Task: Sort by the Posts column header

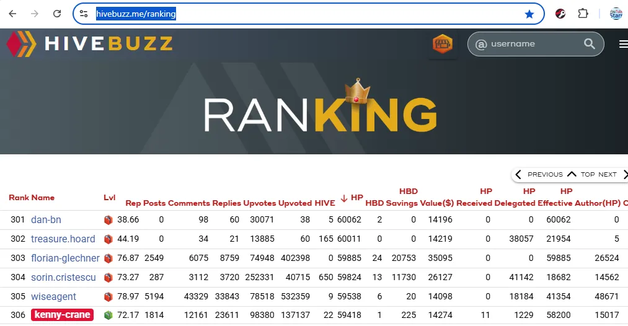Action: 154,203
